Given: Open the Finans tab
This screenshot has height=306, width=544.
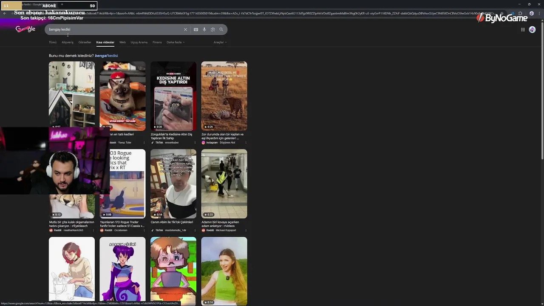Looking at the screenshot, I should (x=157, y=42).
